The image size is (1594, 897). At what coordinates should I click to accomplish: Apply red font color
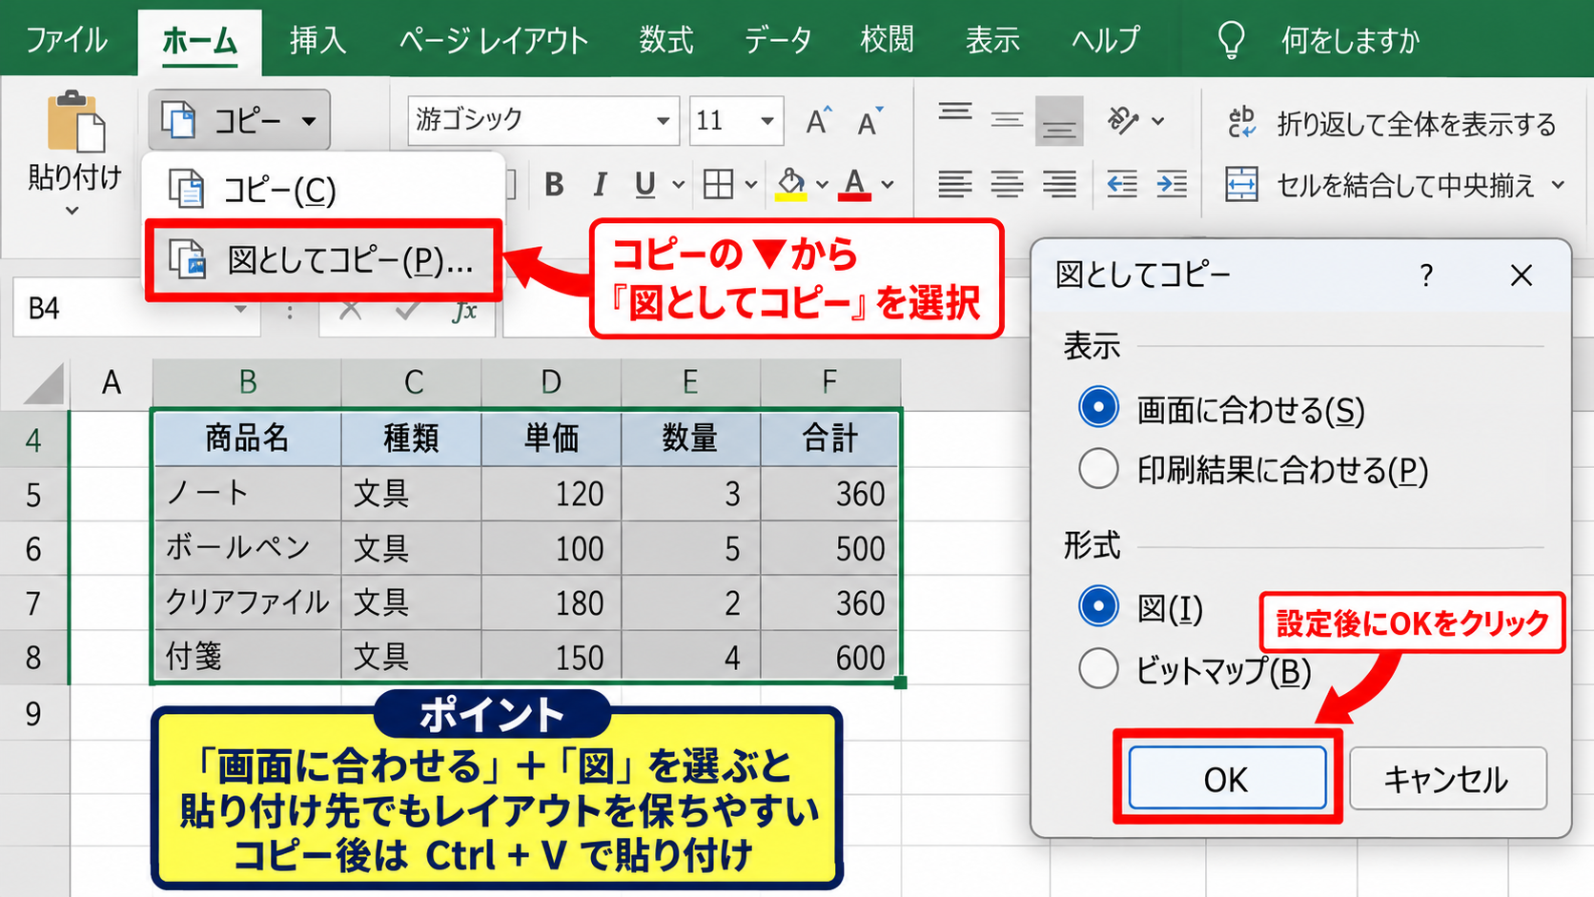pyautogui.click(x=855, y=183)
